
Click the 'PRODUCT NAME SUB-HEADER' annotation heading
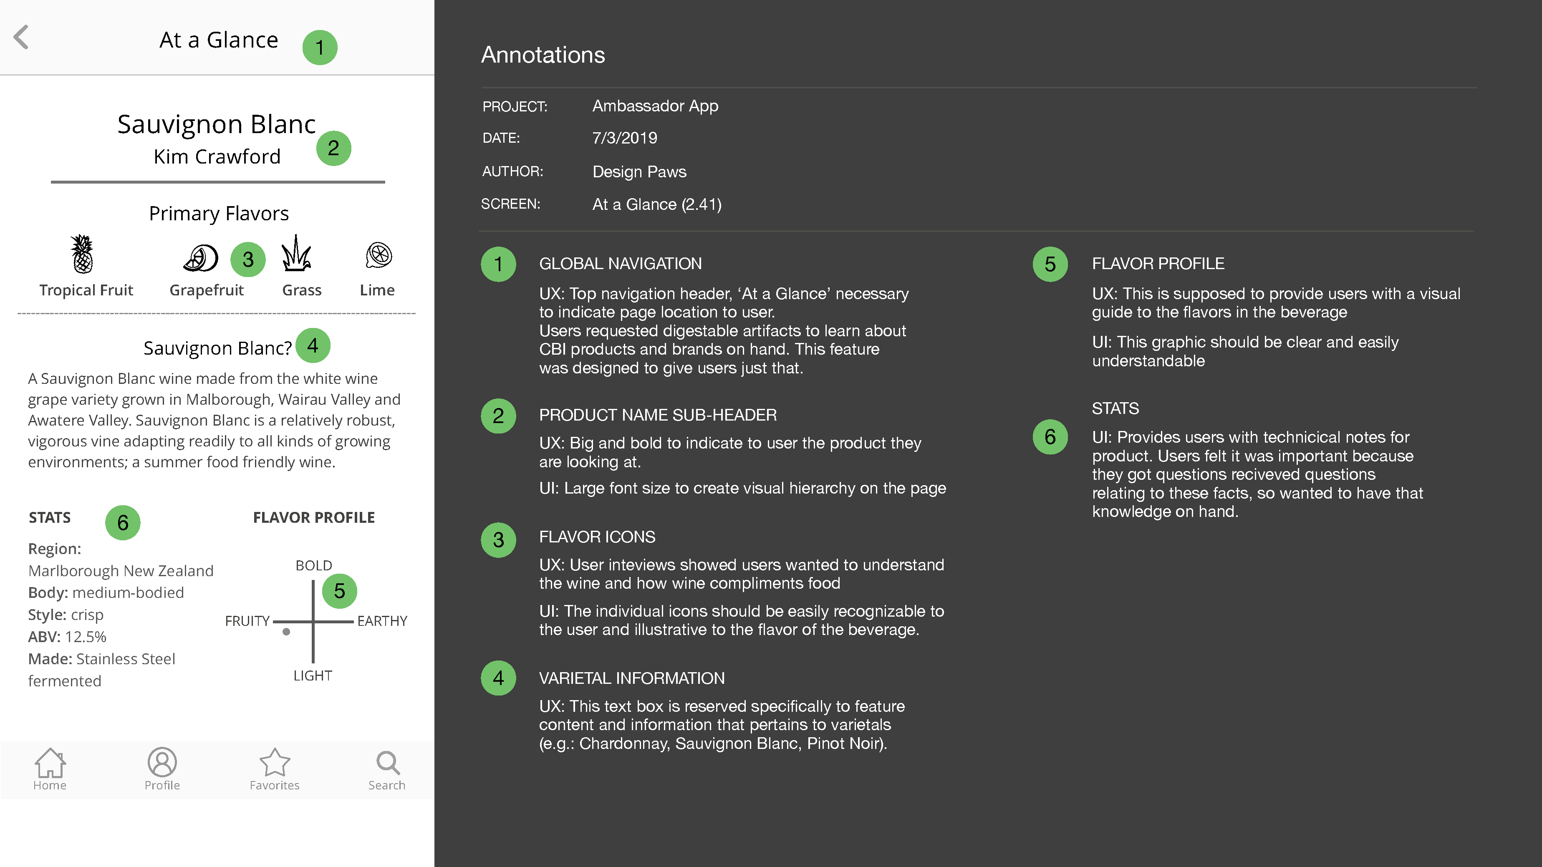tap(658, 415)
